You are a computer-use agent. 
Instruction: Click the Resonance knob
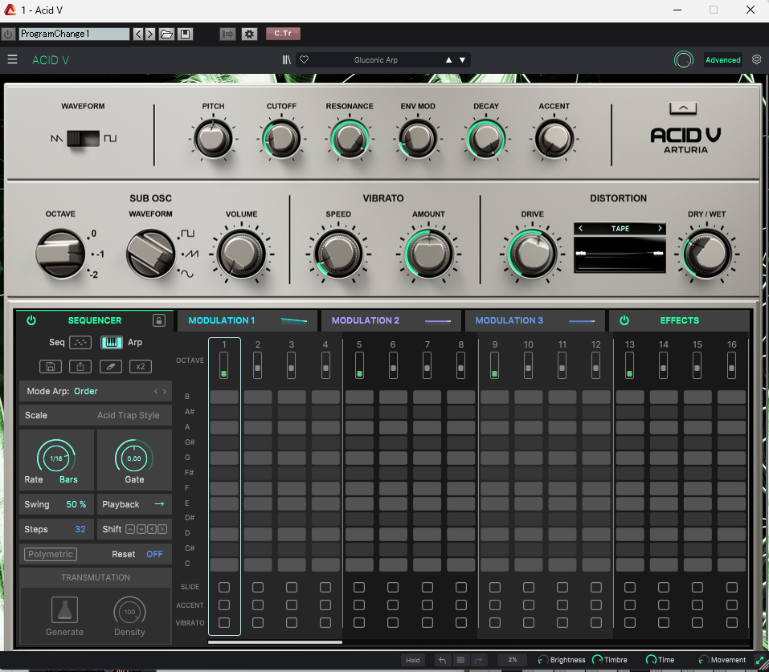click(350, 139)
